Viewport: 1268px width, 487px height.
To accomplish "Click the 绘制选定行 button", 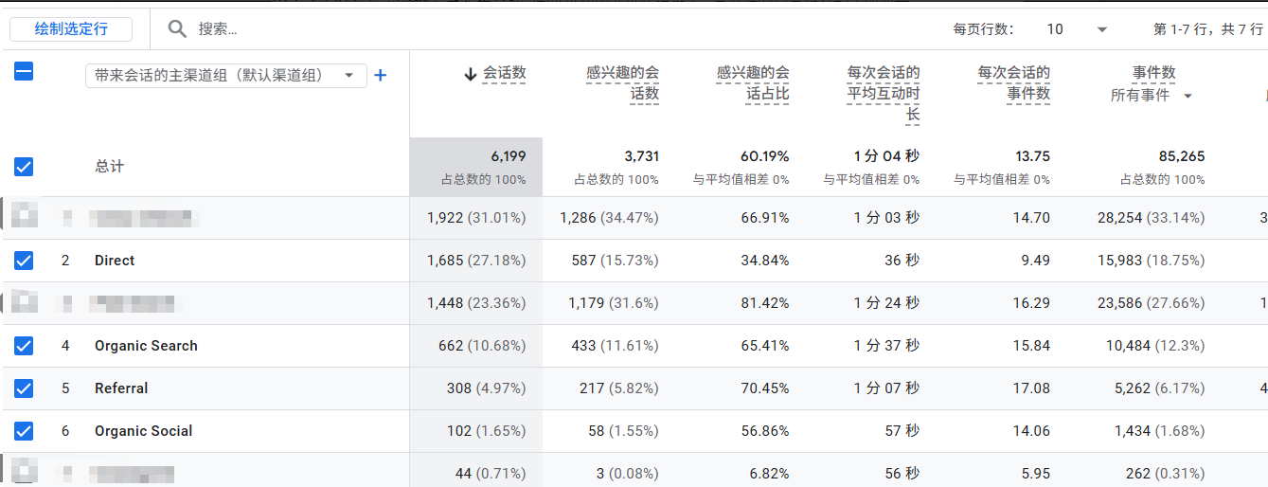I will (71, 29).
